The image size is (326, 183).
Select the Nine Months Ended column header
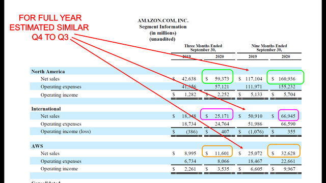point(269,46)
